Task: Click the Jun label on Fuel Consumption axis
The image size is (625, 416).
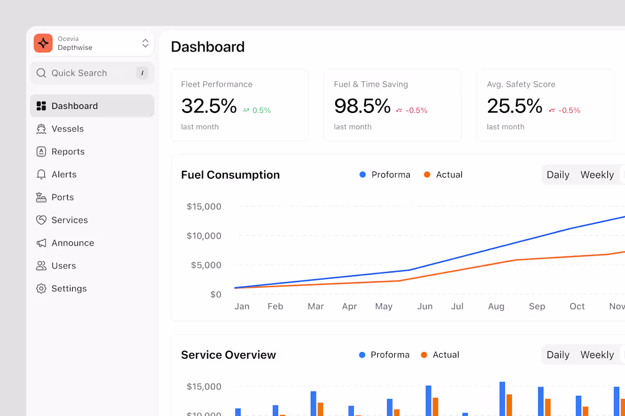Action: click(425, 306)
